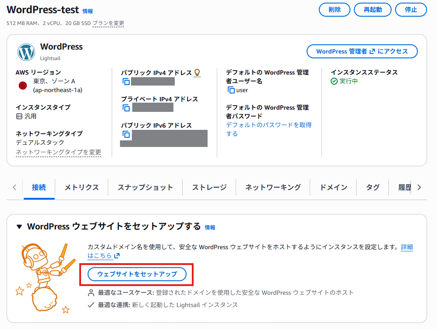Open the 履歴 tab
438x329 pixels.
[x=405, y=187]
